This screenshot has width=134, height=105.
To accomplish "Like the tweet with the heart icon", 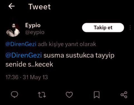I will [x=69, y=95].
